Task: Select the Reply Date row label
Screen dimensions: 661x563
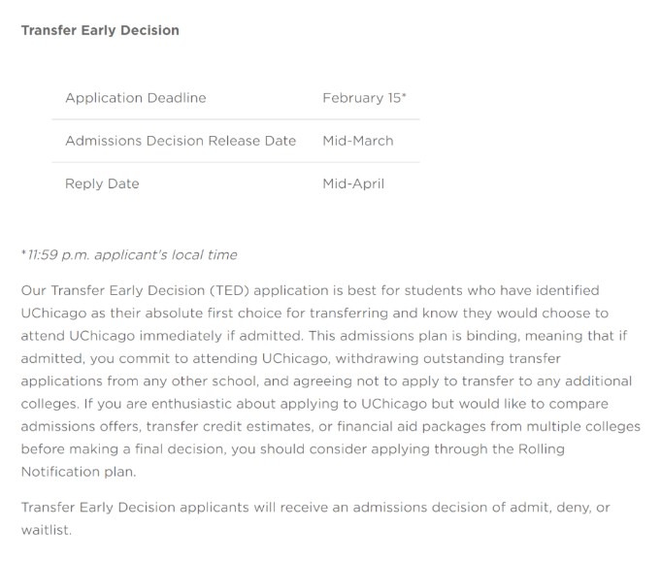Action: (x=102, y=183)
